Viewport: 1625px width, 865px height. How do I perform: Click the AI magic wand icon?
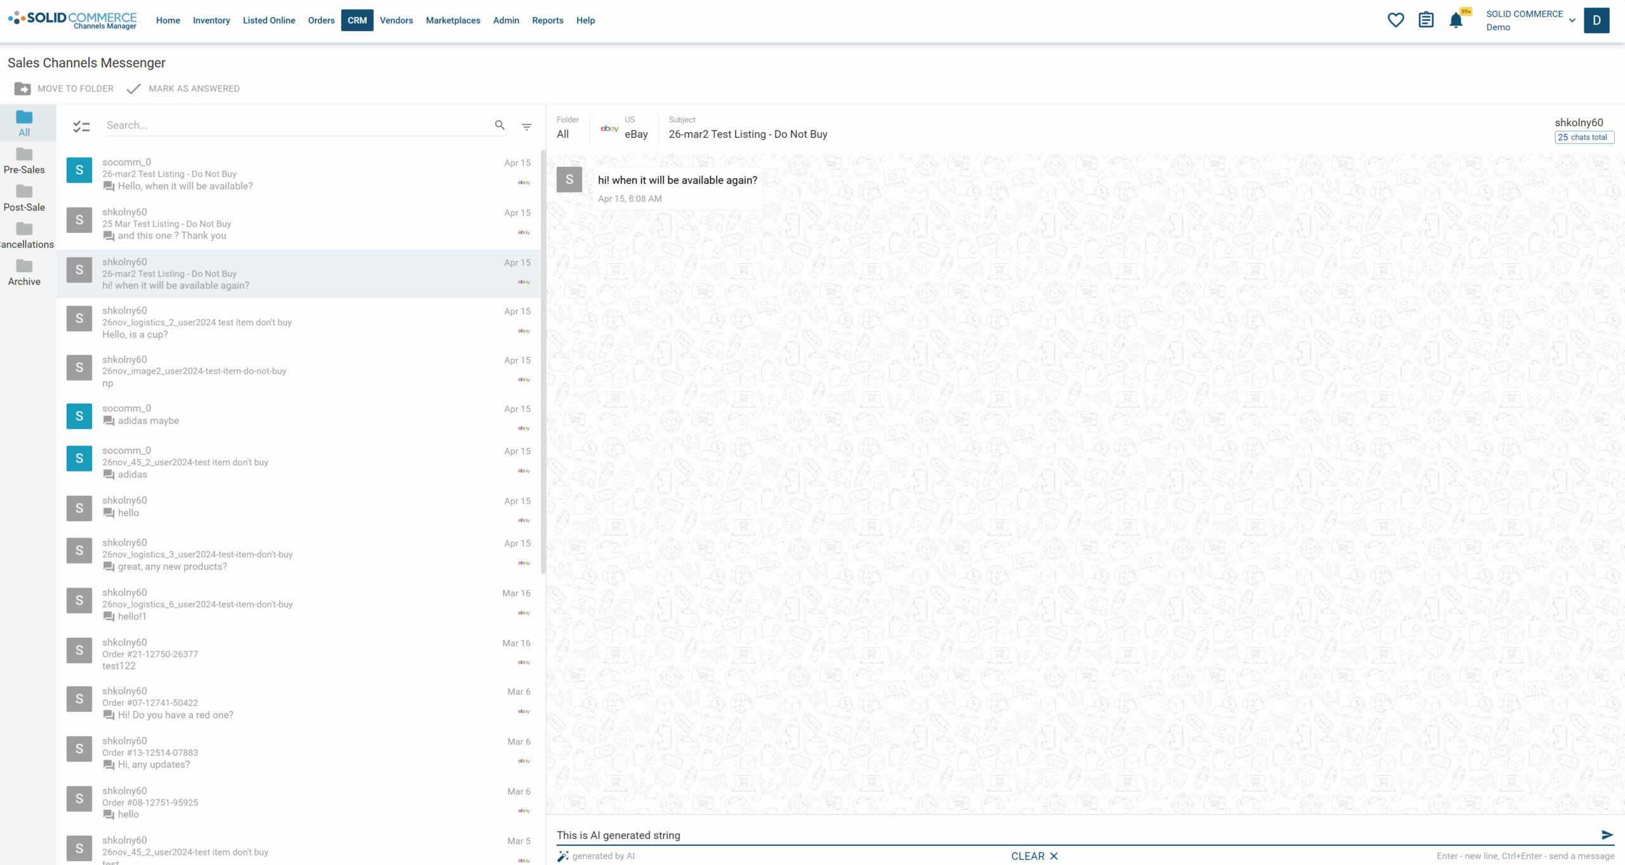coord(562,856)
